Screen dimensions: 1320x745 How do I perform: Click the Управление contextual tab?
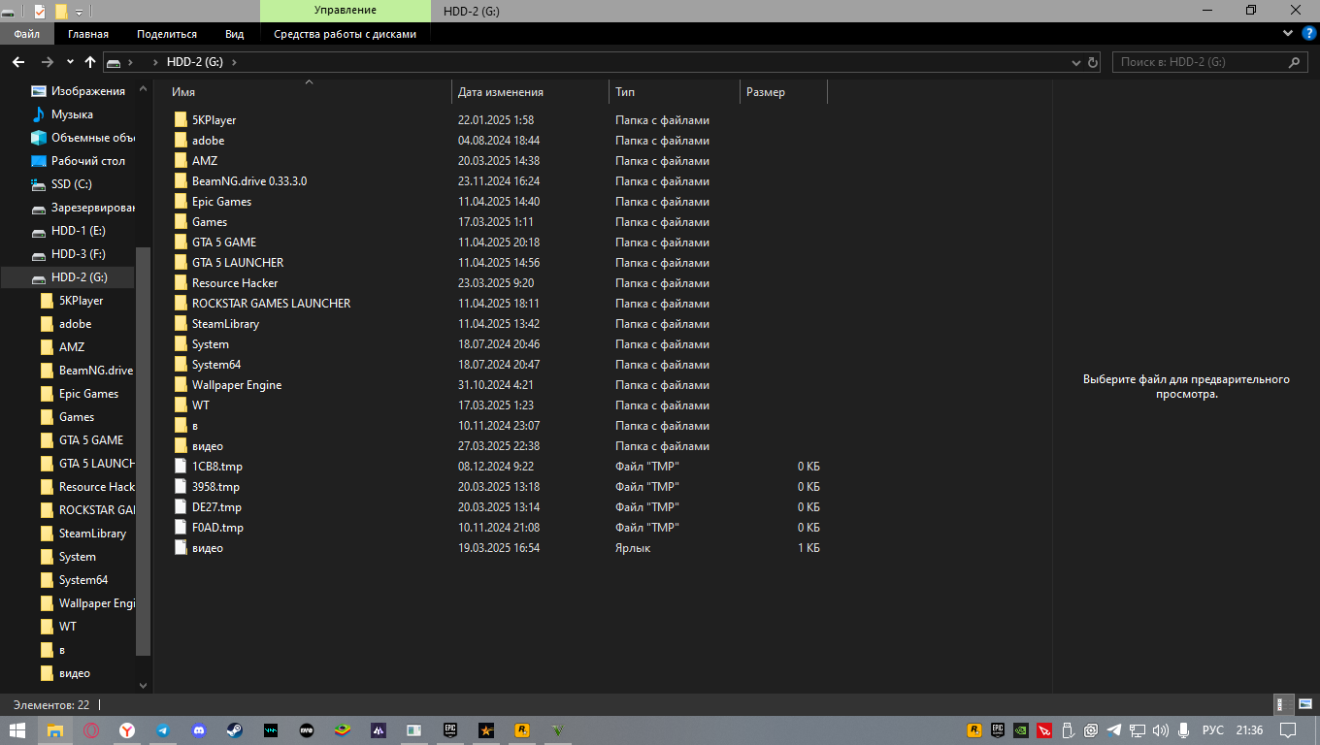coord(346,11)
